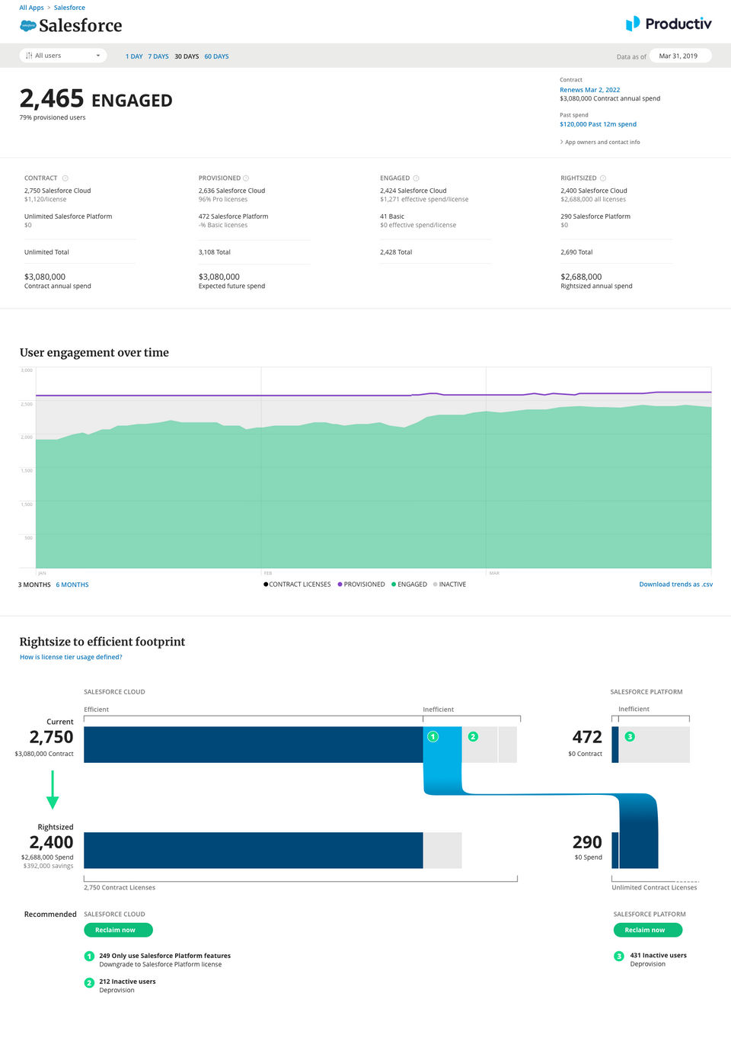Open Renews Mar 2, 2022 contract link
Viewport: 731px width, 1051px height.
589,90
